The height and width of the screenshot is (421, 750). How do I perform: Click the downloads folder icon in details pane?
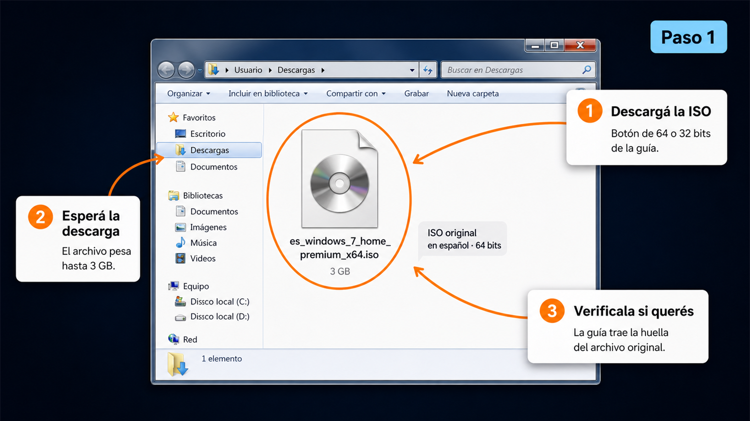click(x=177, y=364)
